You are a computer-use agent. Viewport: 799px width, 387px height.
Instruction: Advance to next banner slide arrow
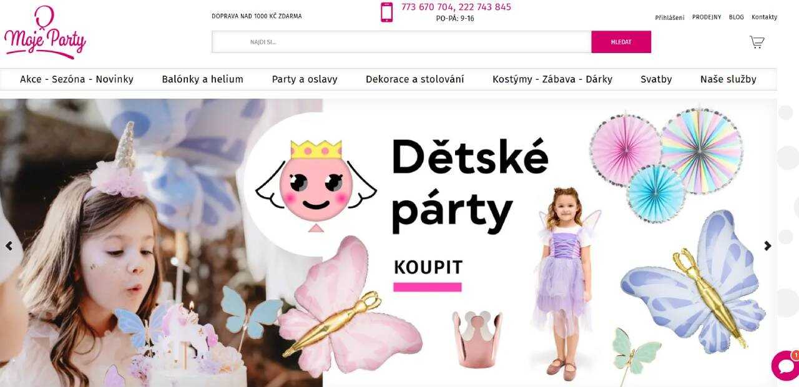pos(768,246)
